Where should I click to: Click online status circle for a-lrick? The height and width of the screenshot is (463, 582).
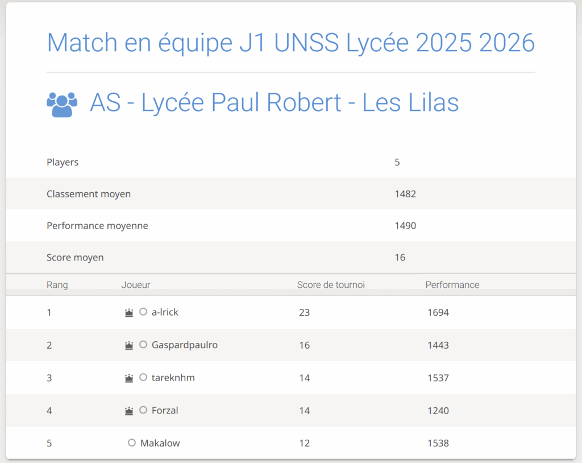(x=143, y=312)
